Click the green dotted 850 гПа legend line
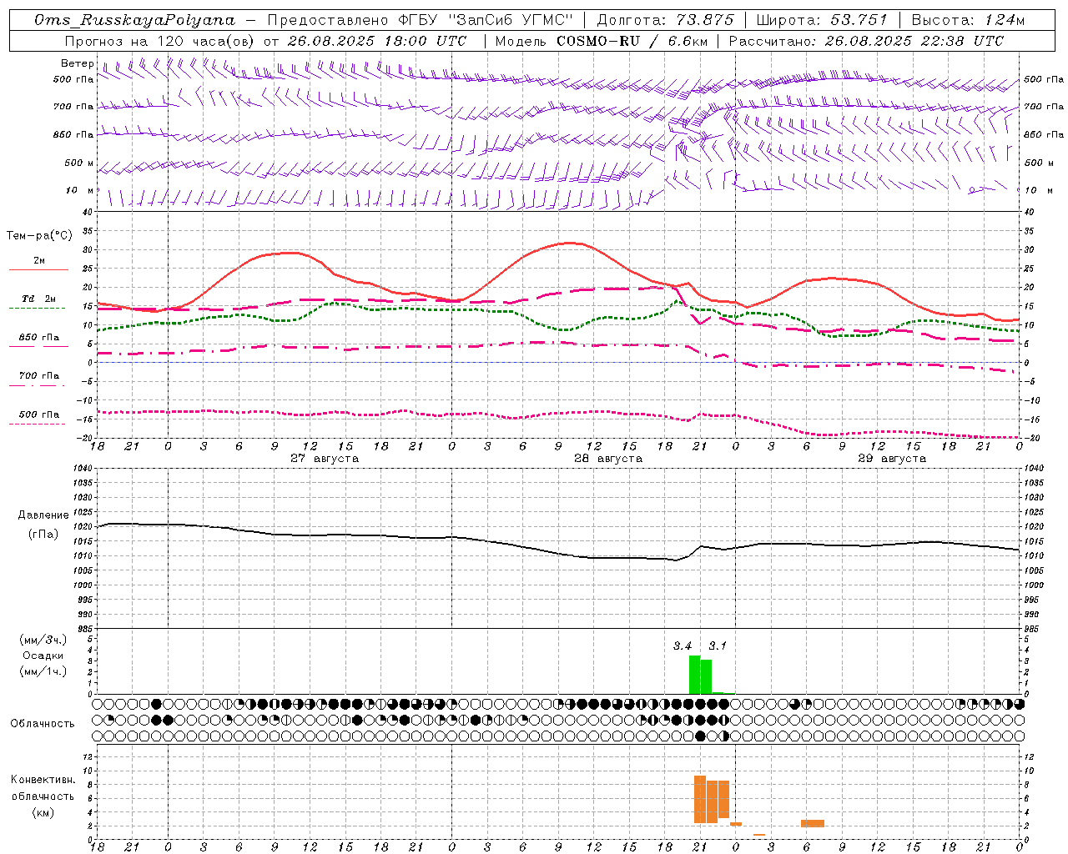The width and height of the screenshot is (1068, 854). point(38,346)
